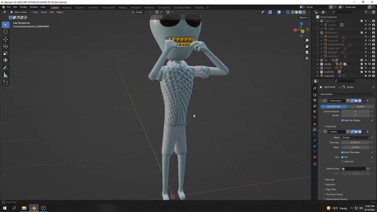Switch to the Shading workspace tab
This screenshot has width=377, height=212.
[x=123, y=8]
